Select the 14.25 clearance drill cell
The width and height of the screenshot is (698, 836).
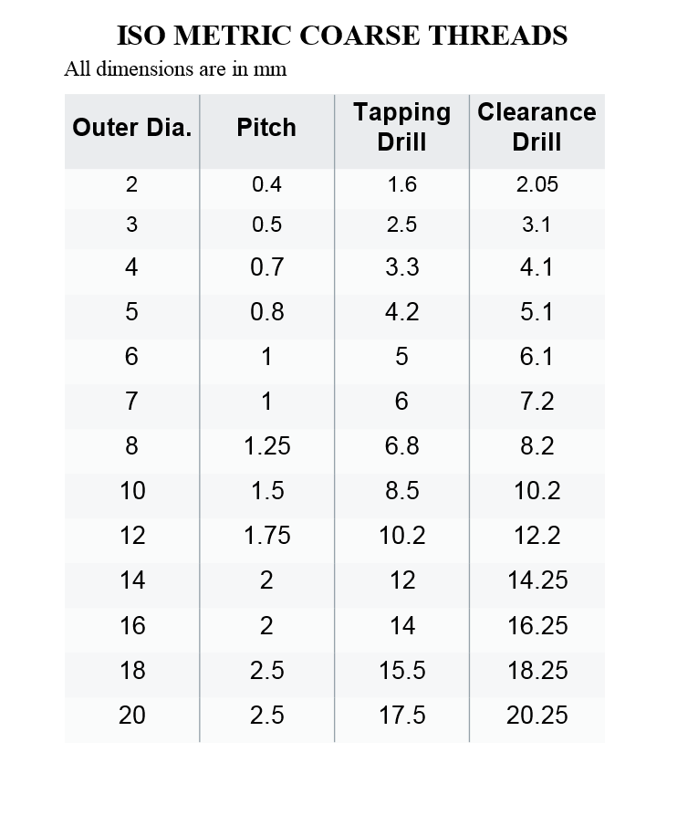(x=537, y=580)
